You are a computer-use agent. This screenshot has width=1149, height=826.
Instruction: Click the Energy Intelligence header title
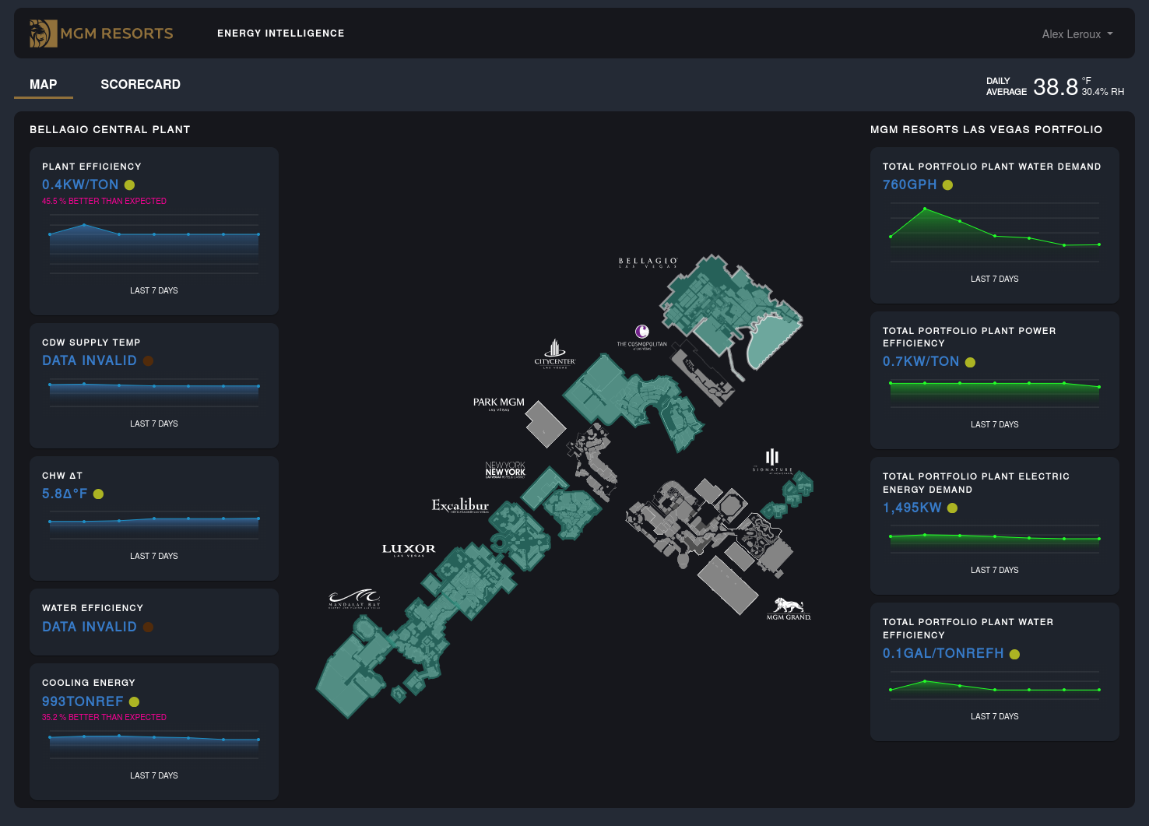(281, 33)
